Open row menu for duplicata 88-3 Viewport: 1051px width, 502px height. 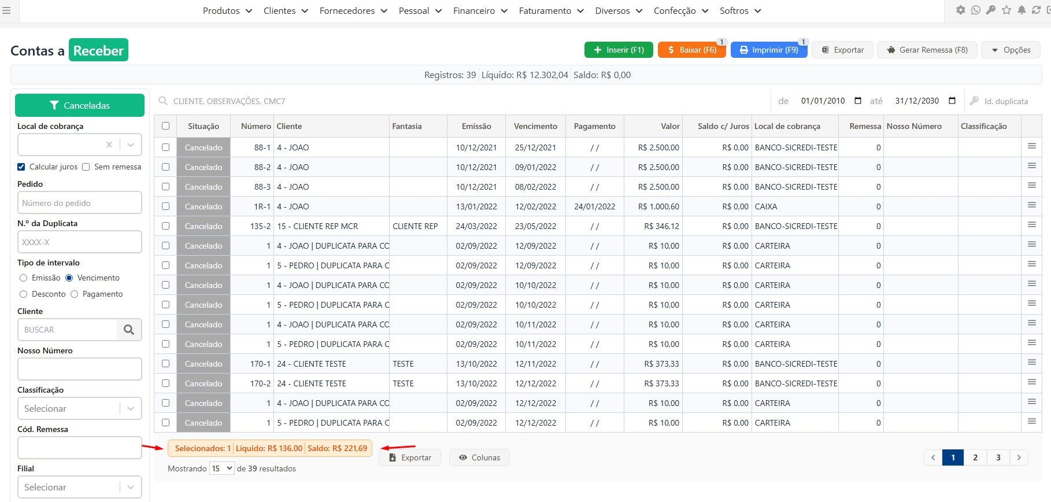[x=1031, y=186]
